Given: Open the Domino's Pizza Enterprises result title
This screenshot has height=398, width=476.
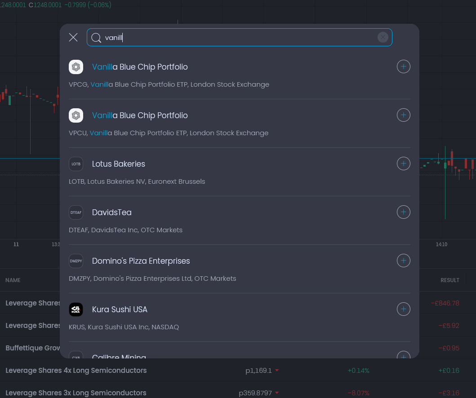Looking at the screenshot, I should [x=141, y=261].
